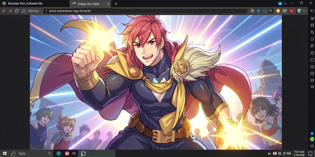Expand hidden tray icons chevron
This screenshot has width=315, height=157.
269,154
